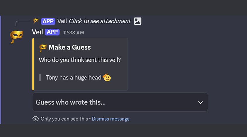
Task: Click the APP badge next to Veil username
Action: (52, 32)
